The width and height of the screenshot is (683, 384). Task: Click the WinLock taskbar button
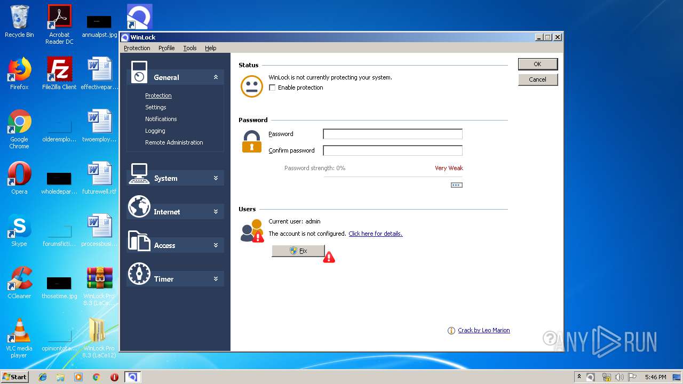pos(132,377)
